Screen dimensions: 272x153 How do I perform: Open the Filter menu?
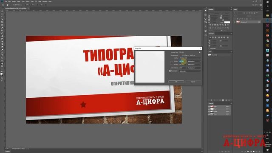pos(32,1)
